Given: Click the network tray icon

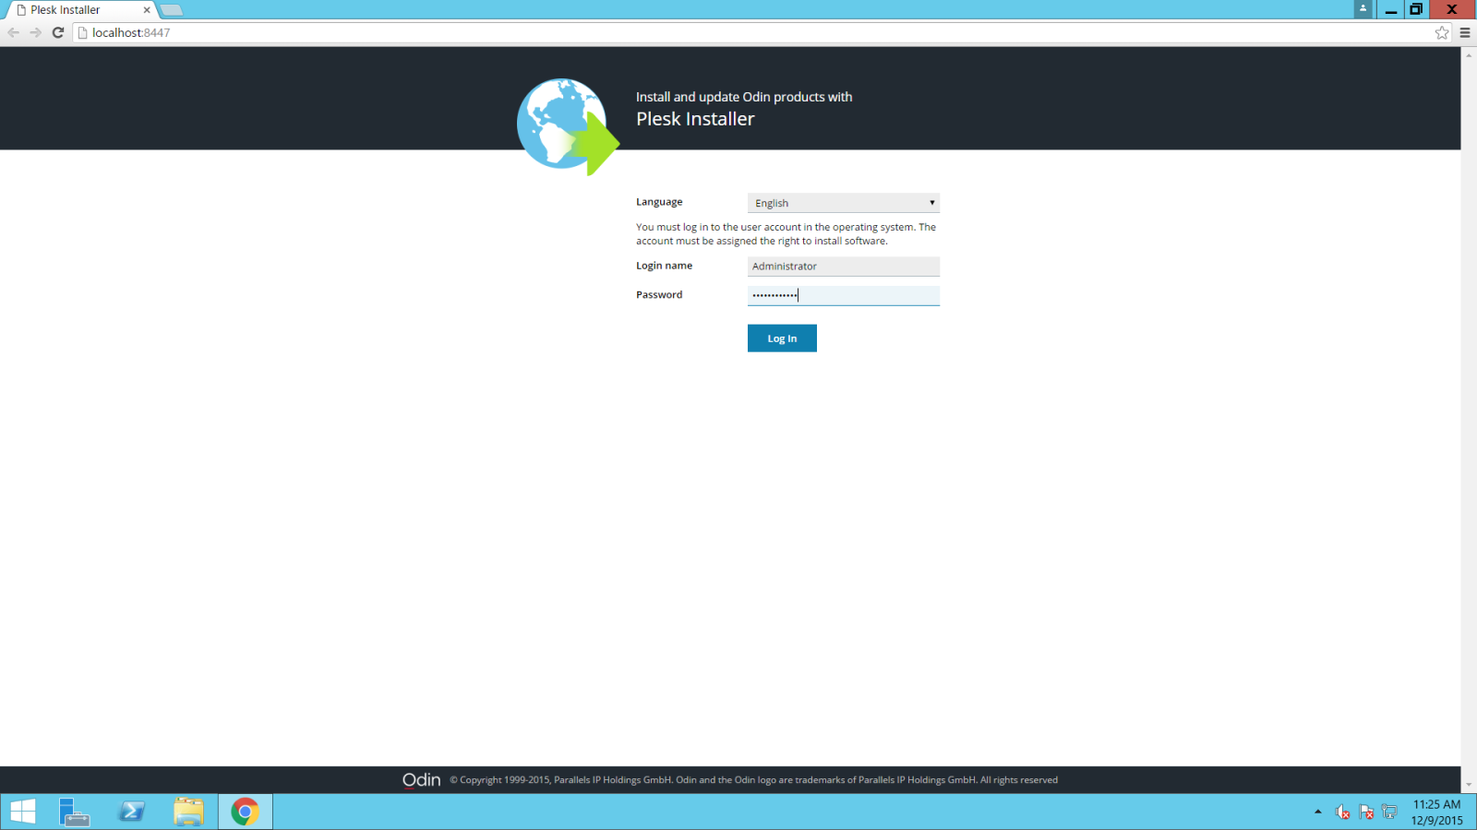Looking at the screenshot, I should [1390, 812].
